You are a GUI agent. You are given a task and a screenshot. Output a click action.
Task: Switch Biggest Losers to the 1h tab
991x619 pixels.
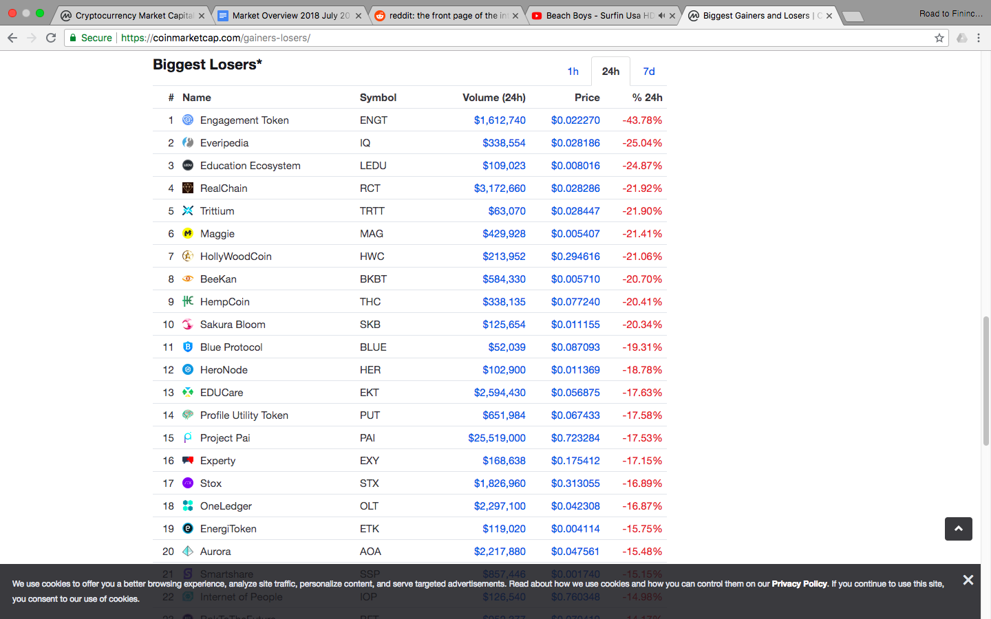click(573, 72)
